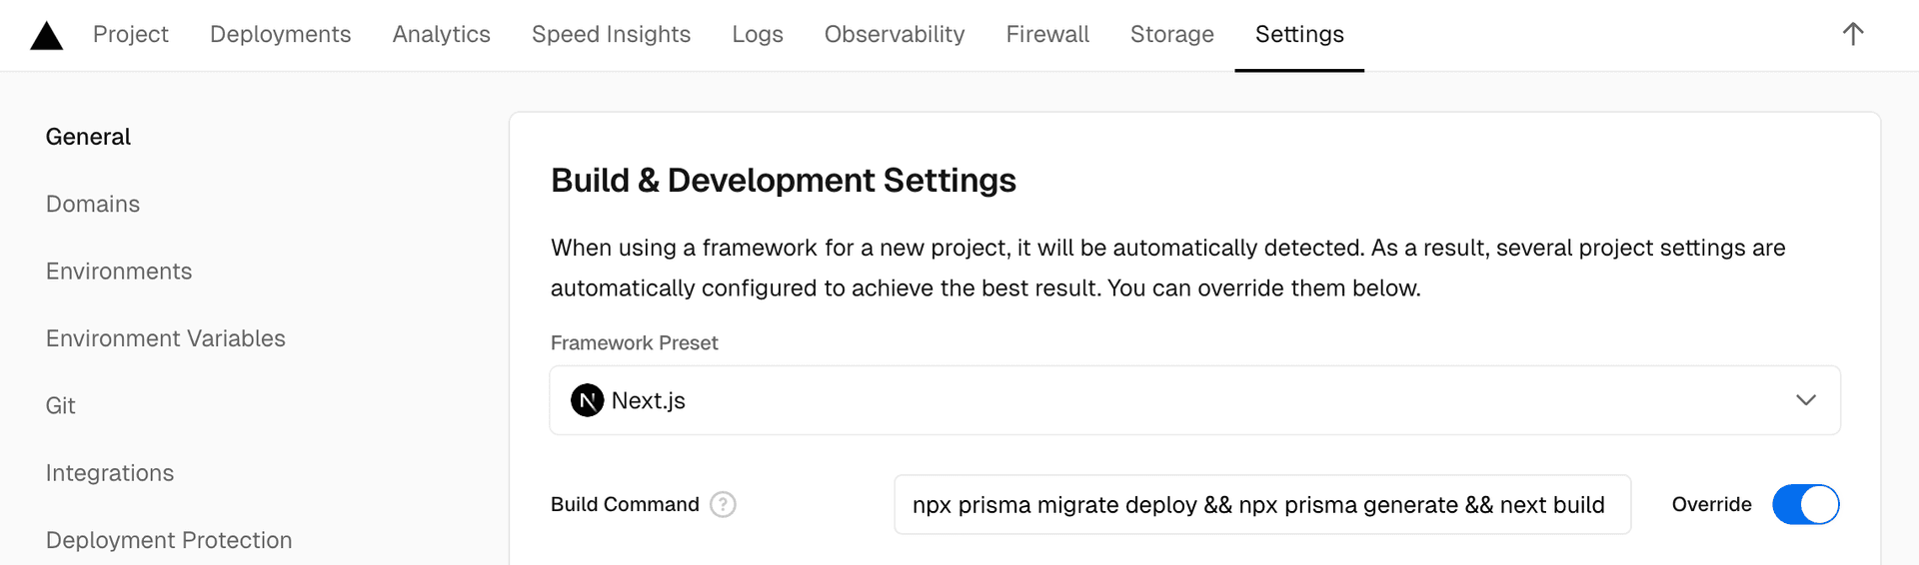The width and height of the screenshot is (1919, 565).
Task: Open Domains settings in the sidebar
Action: [x=93, y=204]
